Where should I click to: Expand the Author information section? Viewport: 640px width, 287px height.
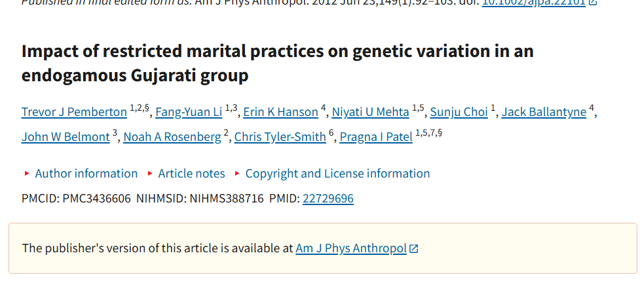[x=86, y=174]
